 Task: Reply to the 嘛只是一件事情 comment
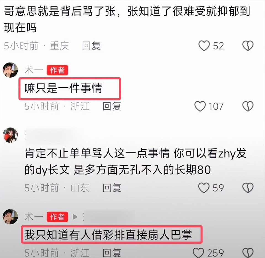tap(112, 106)
